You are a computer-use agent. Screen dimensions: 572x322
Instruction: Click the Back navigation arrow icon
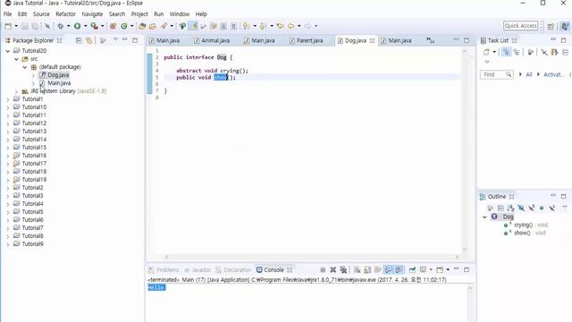(x=290, y=26)
